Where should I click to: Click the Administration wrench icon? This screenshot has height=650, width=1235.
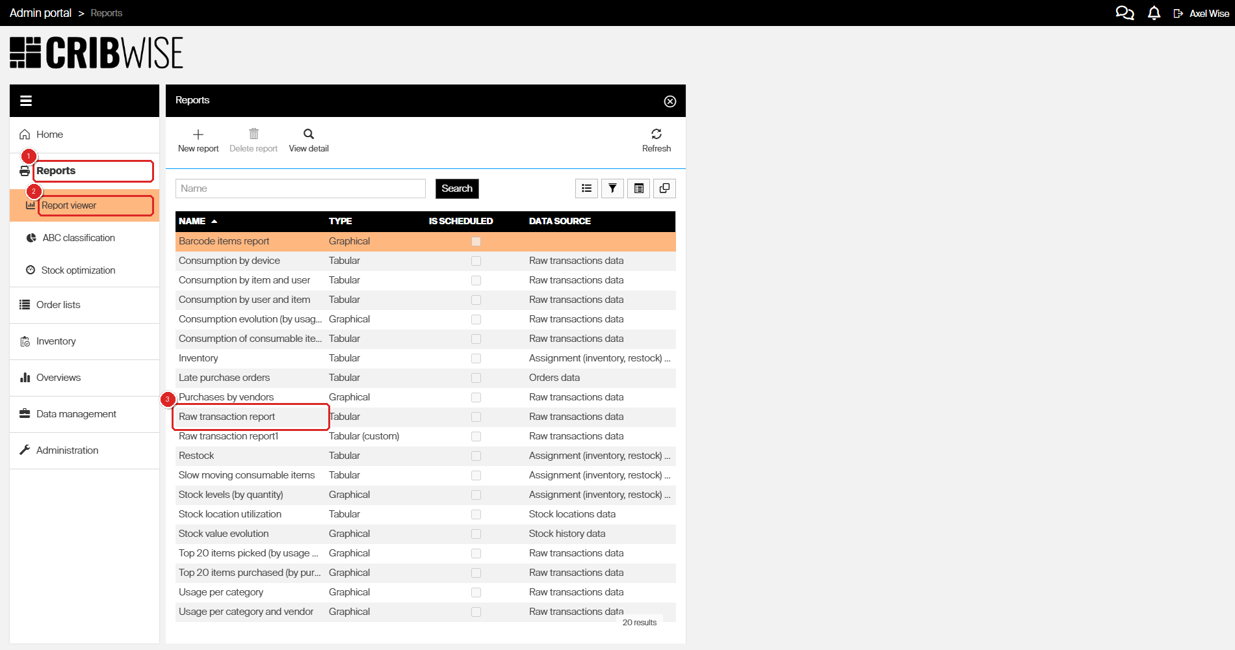click(x=25, y=450)
